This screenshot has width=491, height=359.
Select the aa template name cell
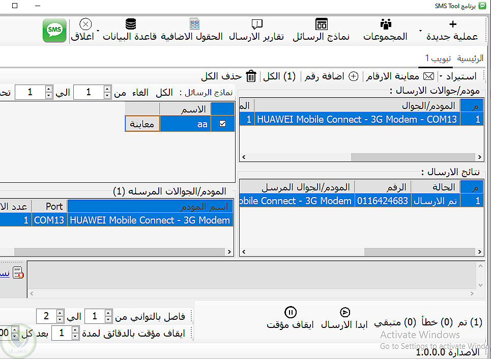pos(185,124)
